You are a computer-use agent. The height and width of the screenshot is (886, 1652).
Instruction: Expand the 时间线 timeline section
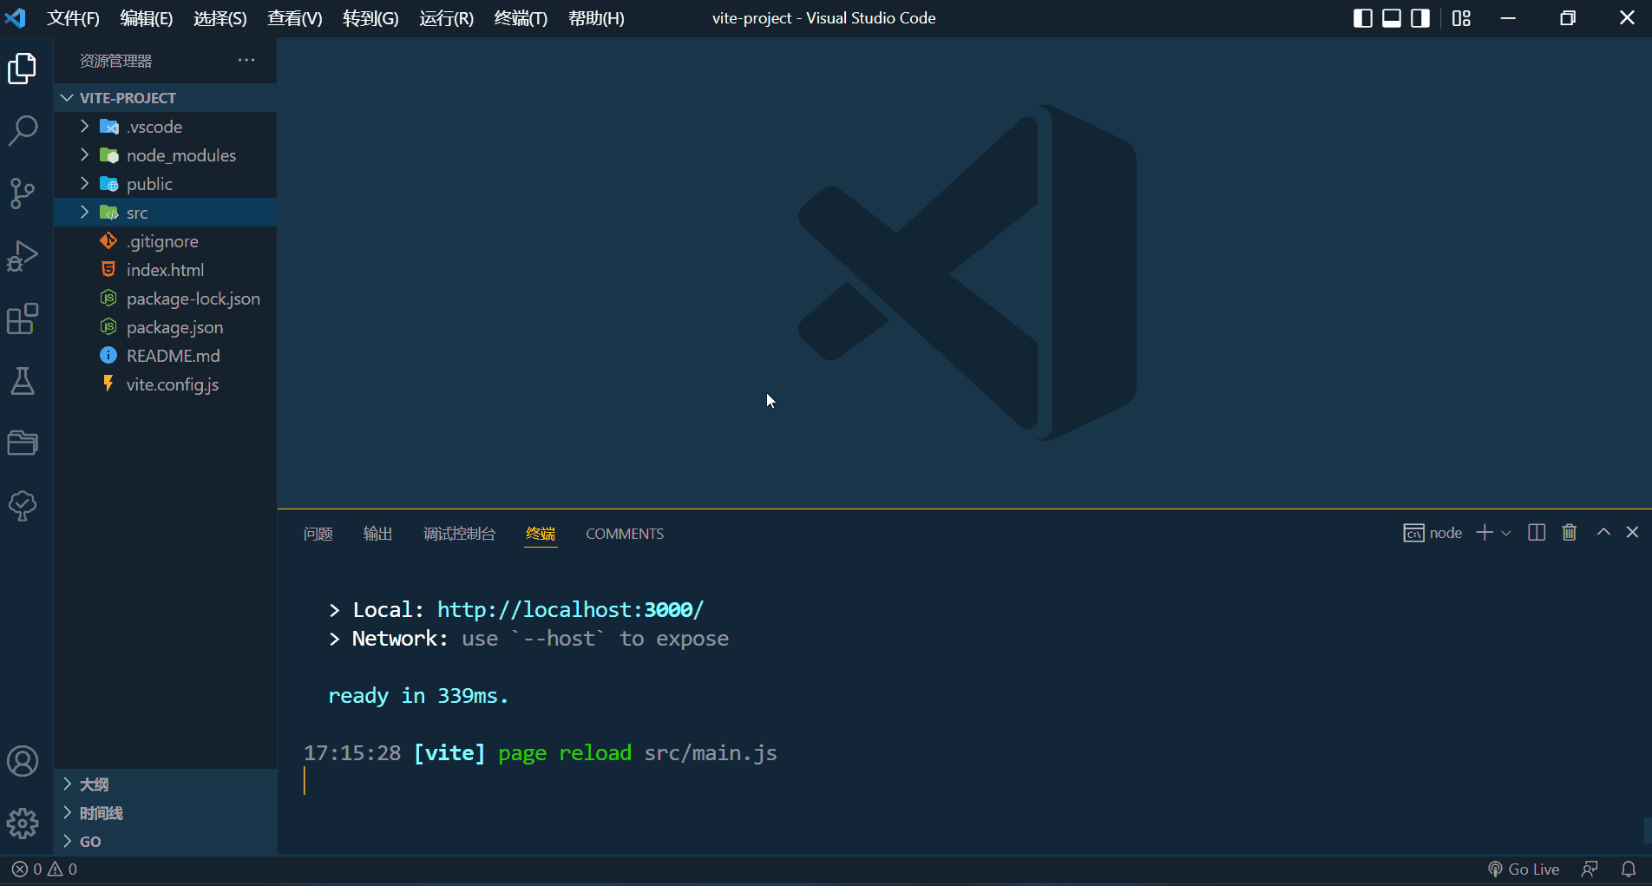click(165, 813)
